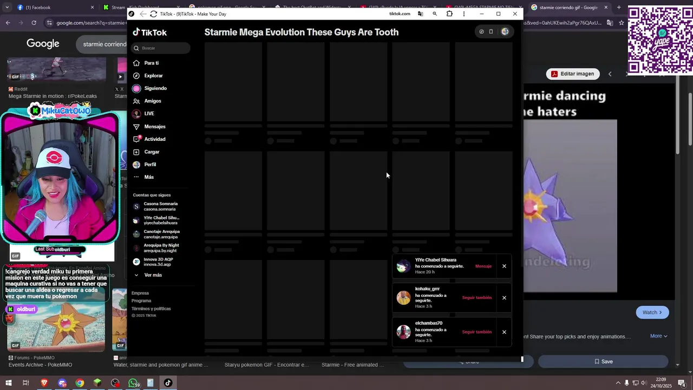Click the TikTok Buscar search field
The height and width of the screenshot is (390, 693).
pyautogui.click(x=161, y=48)
